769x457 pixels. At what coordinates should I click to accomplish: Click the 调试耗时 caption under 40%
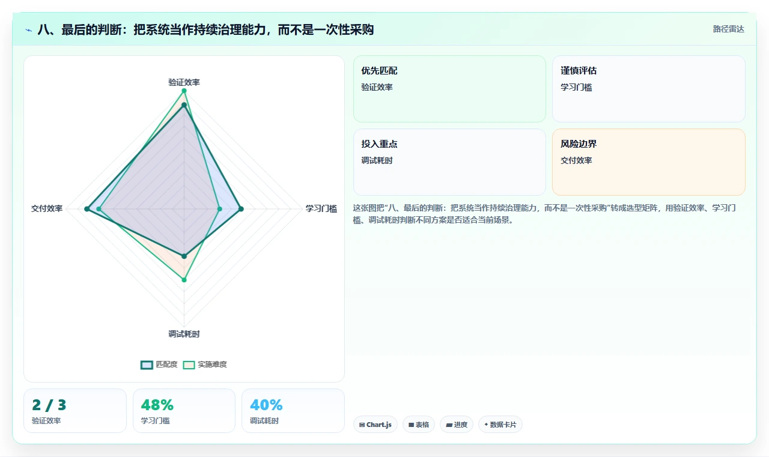[x=264, y=421]
